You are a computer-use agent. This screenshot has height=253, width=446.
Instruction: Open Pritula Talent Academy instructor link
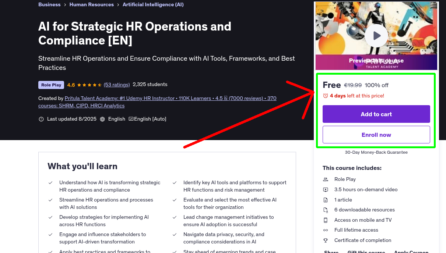(157, 102)
